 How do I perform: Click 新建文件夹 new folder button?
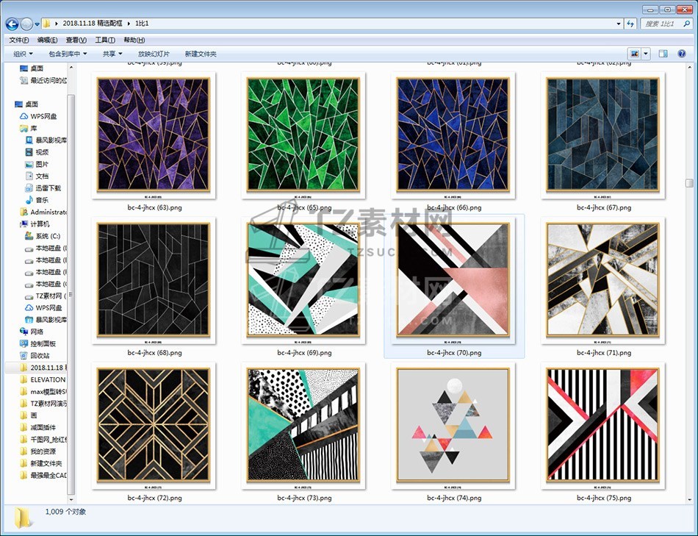point(201,54)
